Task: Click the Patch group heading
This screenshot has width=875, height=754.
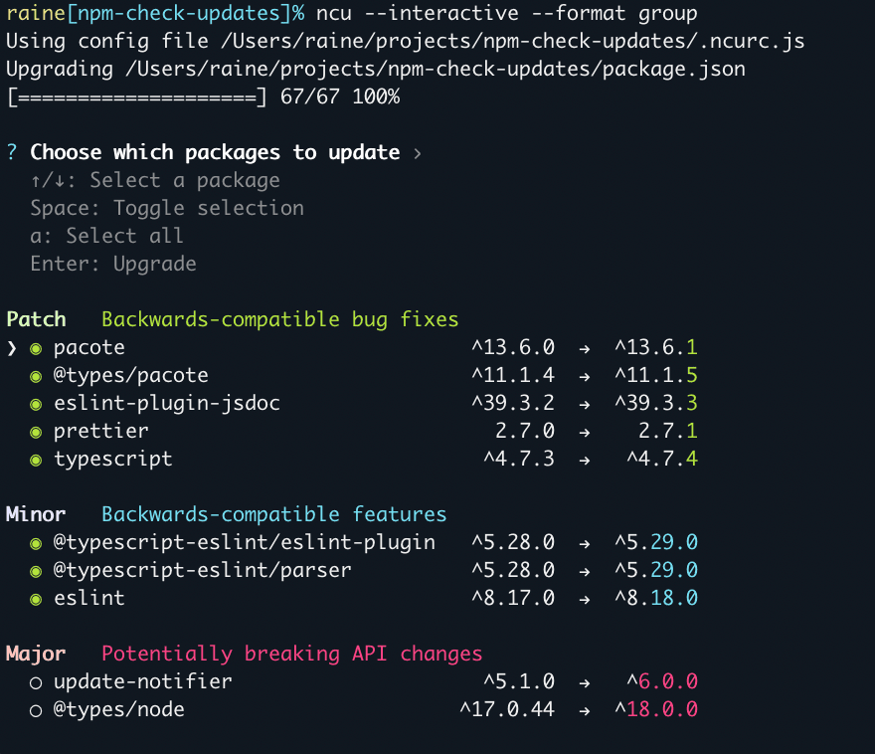Action: (36, 319)
